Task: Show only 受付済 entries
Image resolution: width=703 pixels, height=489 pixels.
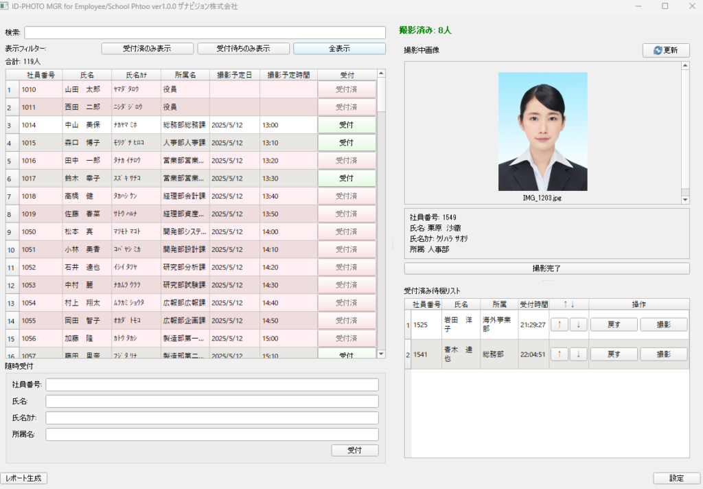Action: click(148, 49)
